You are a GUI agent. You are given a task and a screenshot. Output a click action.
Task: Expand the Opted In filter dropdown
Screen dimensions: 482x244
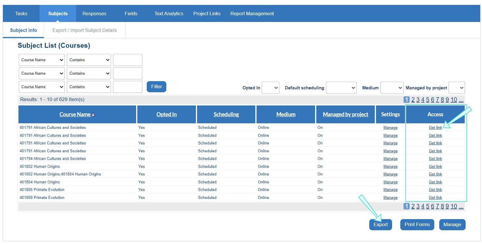pos(270,88)
